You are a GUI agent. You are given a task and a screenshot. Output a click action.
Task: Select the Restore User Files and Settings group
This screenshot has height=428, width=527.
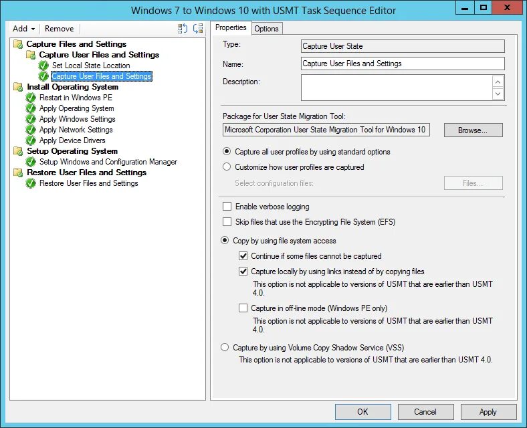point(87,173)
